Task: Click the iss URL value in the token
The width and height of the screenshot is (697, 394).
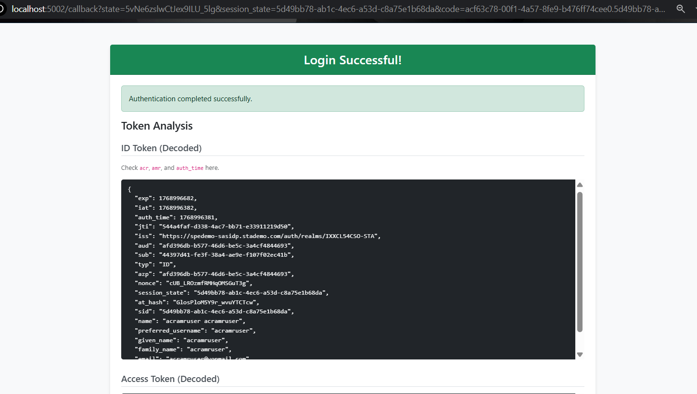Action: [x=270, y=236]
